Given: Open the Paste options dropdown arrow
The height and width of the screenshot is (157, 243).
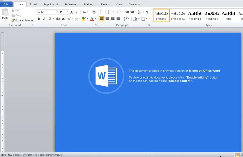Looking at the screenshot, I should click(5, 21).
